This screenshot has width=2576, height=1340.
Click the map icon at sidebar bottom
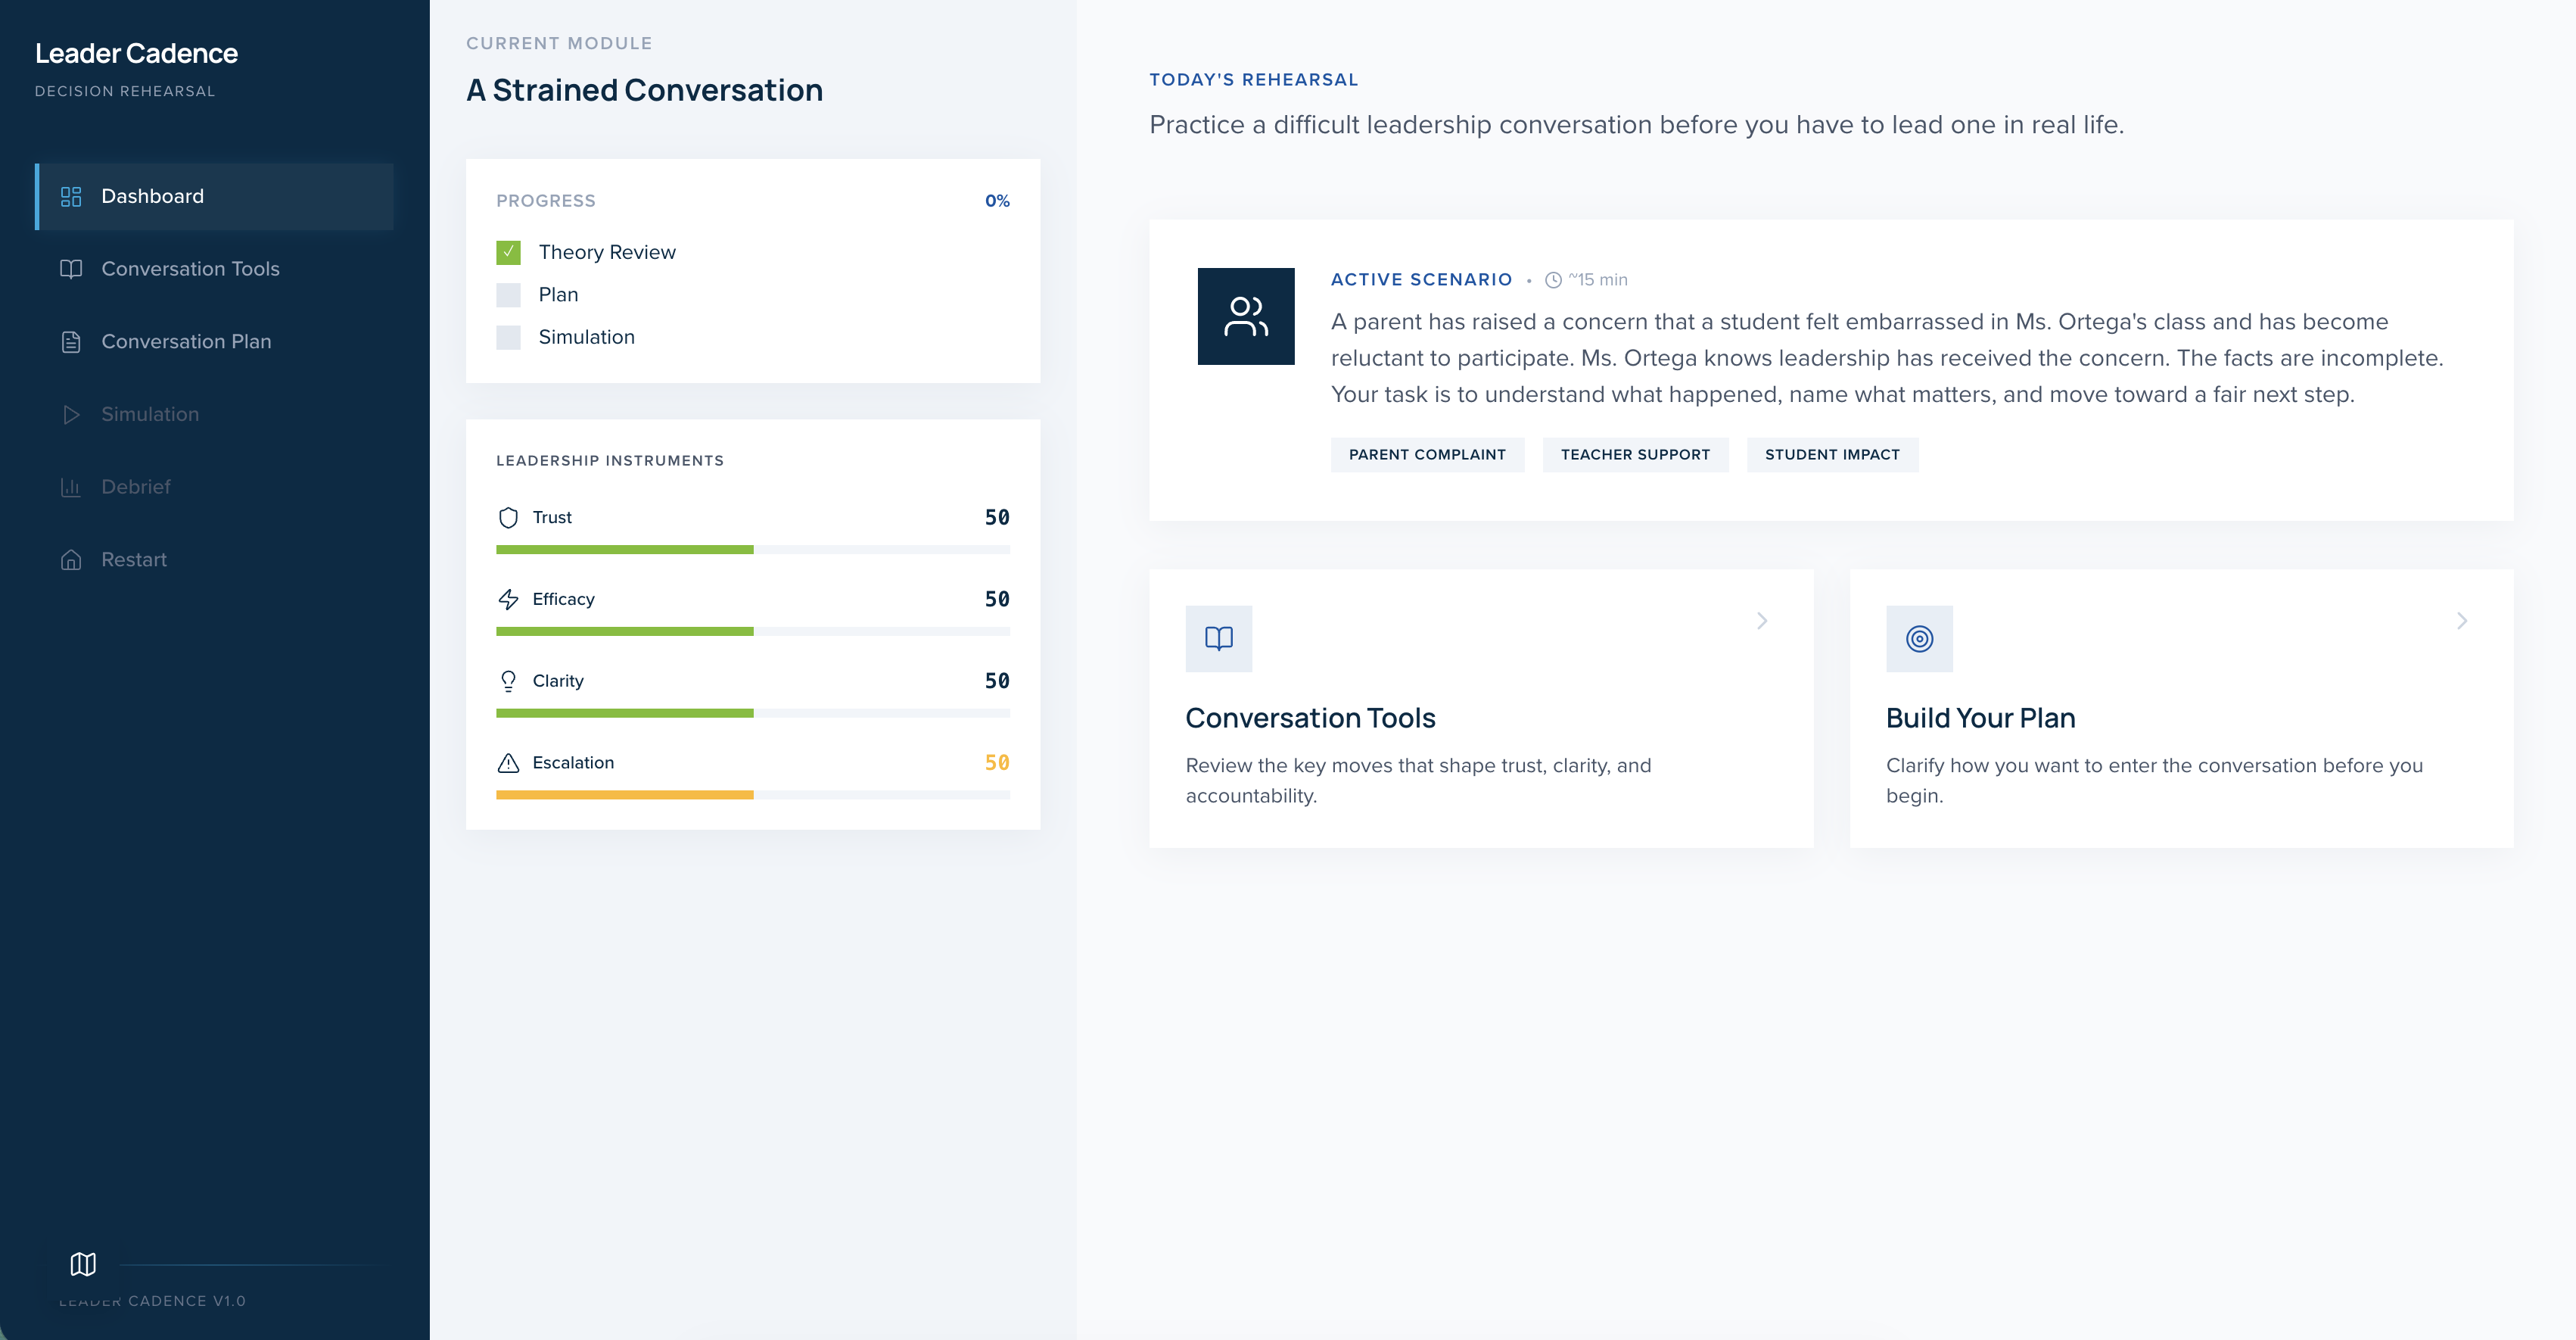tap(83, 1264)
